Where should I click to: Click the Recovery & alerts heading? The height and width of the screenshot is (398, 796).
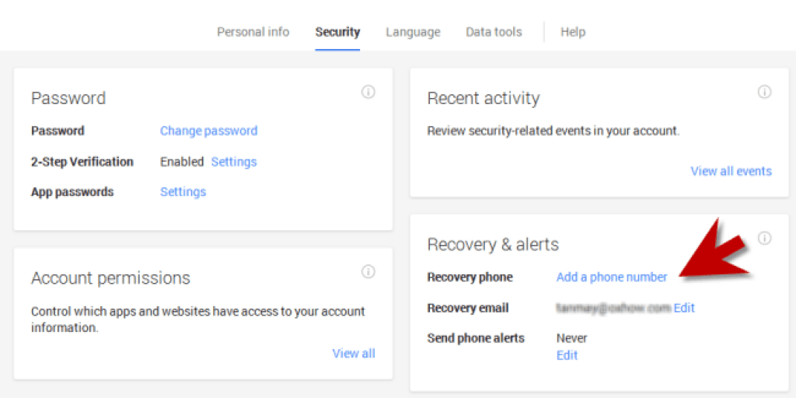click(493, 244)
